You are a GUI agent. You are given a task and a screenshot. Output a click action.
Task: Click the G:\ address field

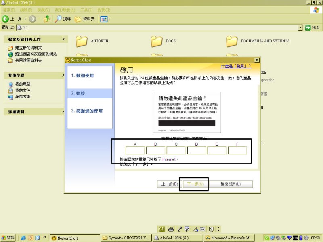point(157,27)
